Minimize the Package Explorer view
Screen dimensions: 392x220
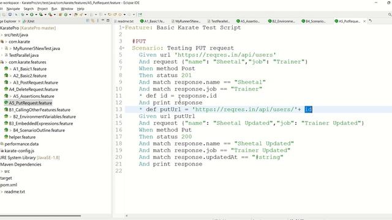[x=103, y=20]
